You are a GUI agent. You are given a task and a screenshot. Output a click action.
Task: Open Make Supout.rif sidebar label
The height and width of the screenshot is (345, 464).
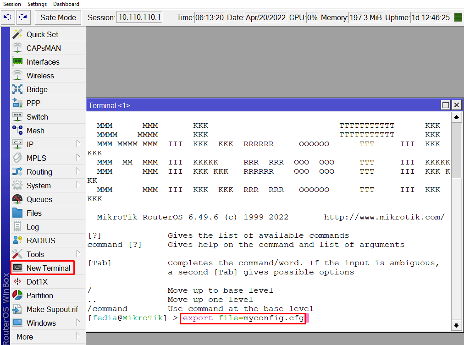click(x=52, y=309)
